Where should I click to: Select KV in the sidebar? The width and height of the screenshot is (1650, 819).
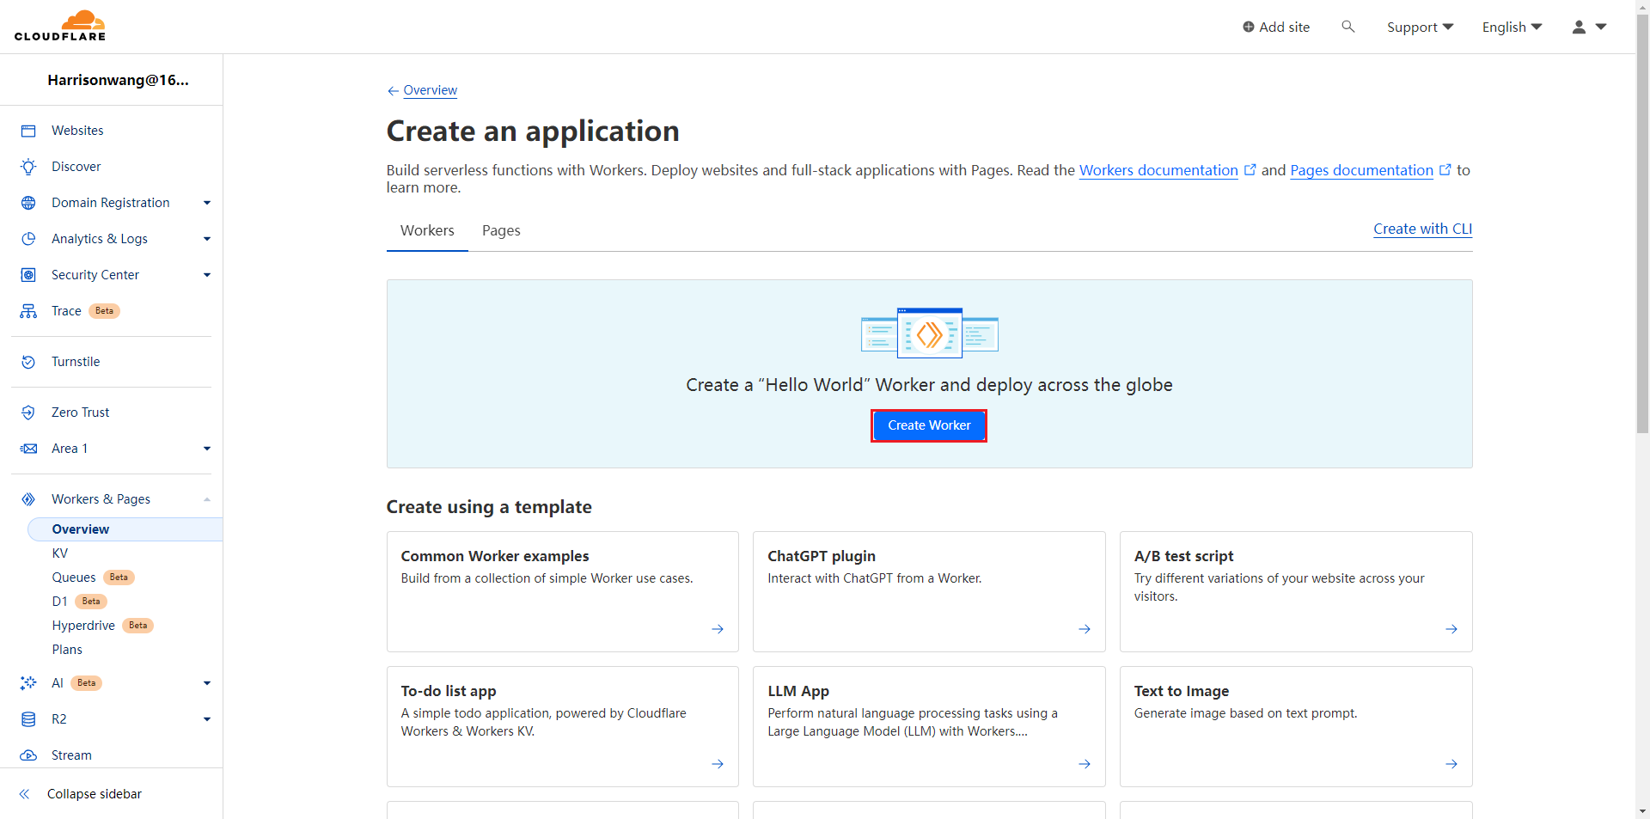point(60,553)
